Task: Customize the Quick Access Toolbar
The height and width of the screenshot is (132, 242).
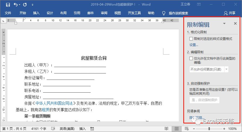Action: 32,5
